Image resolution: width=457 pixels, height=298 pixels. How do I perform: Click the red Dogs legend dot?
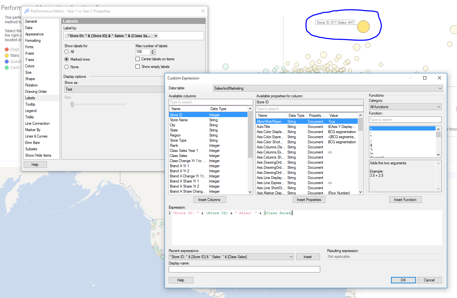click(7, 49)
